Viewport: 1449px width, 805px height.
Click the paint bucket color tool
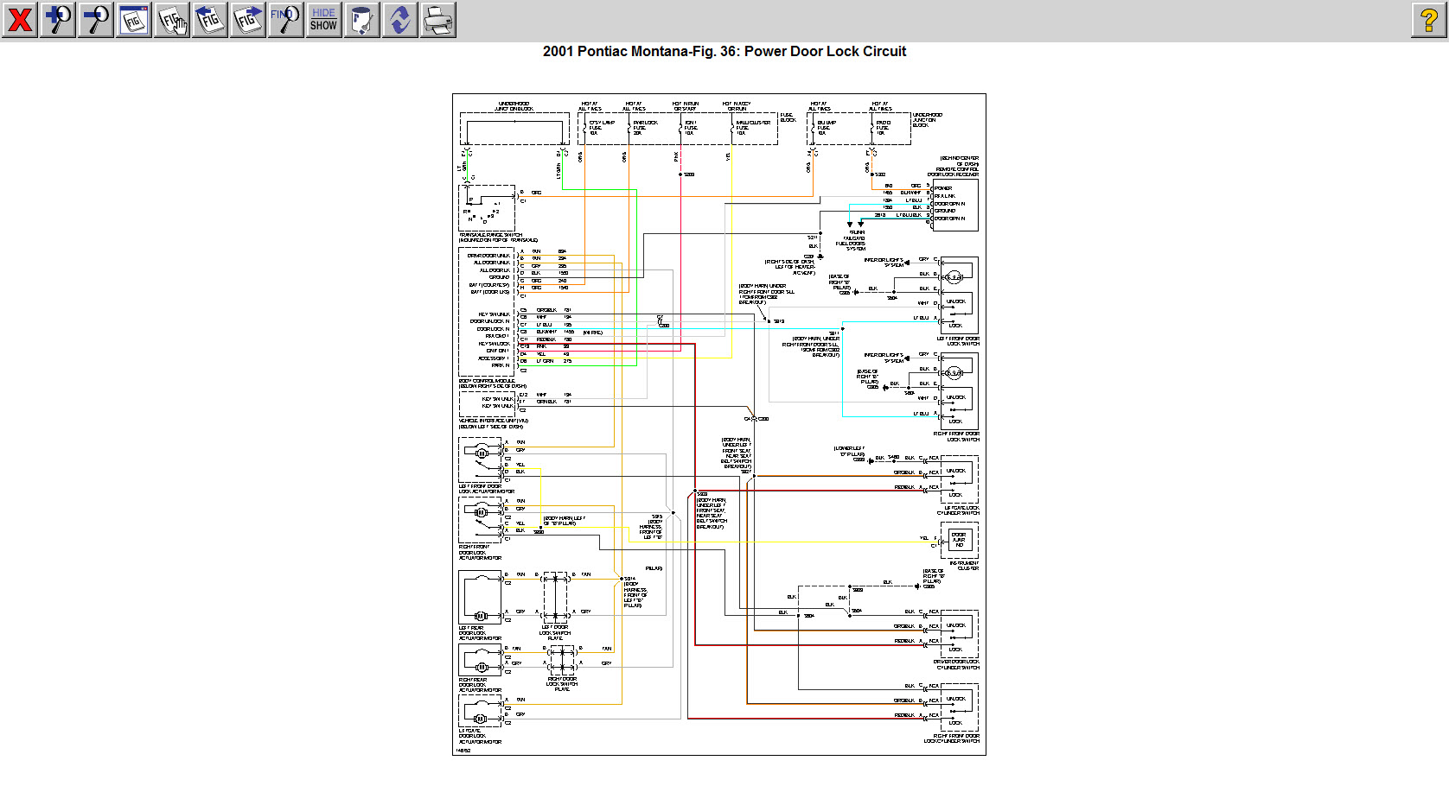[x=361, y=20]
